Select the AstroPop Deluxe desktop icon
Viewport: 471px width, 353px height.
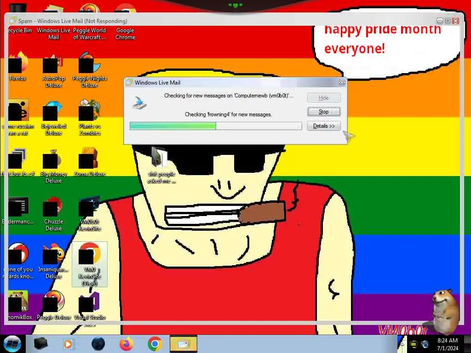click(x=53, y=70)
